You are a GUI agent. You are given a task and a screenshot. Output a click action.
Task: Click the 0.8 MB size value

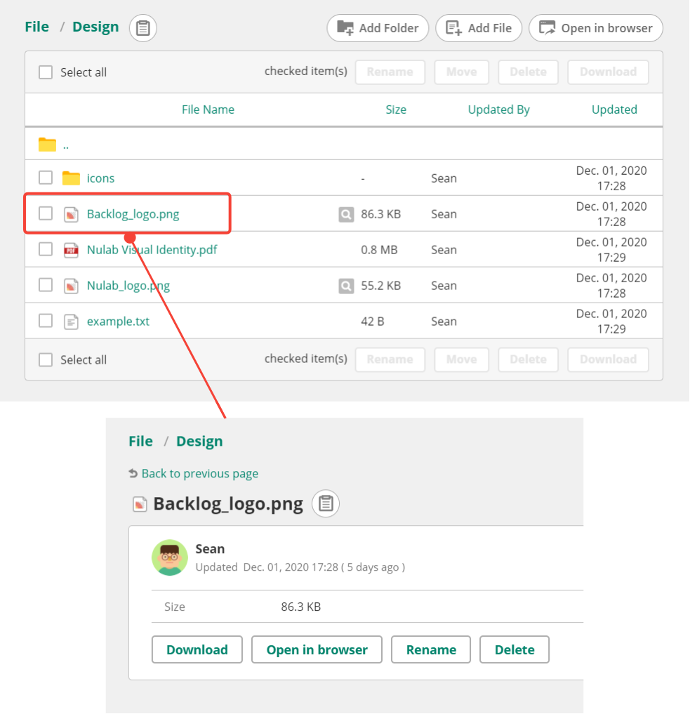[379, 250]
